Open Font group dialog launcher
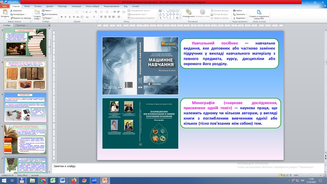 (x=97, y=22)
